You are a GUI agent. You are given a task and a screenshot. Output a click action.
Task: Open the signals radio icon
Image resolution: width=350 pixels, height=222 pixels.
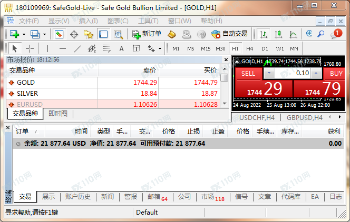[x=201, y=34]
